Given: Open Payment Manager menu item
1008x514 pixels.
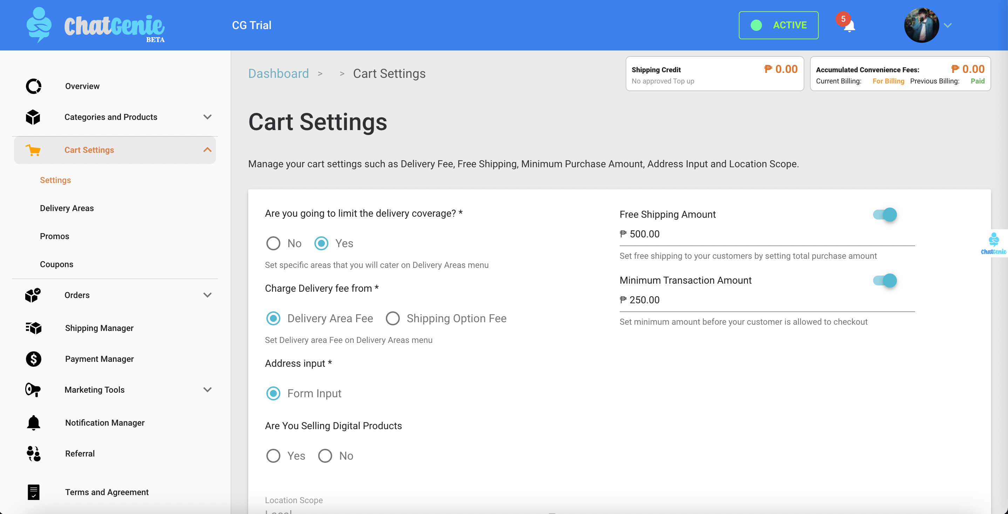Looking at the screenshot, I should (100, 359).
